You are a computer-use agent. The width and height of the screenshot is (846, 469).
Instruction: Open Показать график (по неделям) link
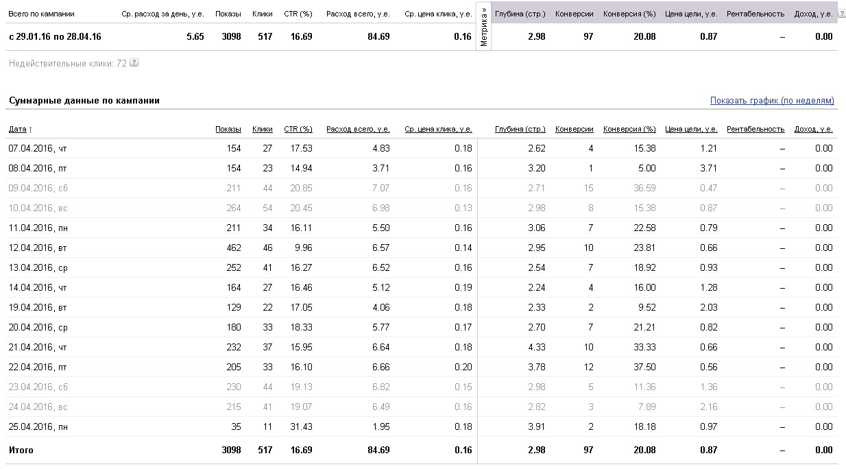point(772,101)
